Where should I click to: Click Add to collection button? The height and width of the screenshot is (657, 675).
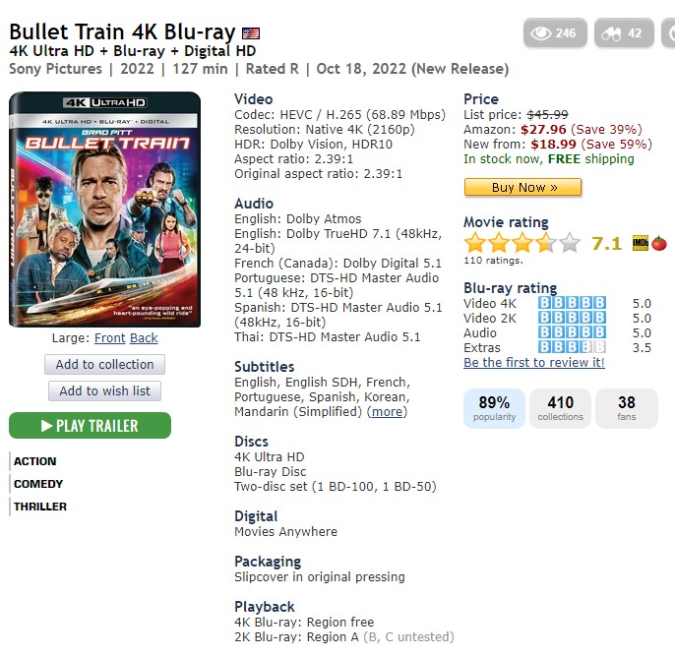(x=104, y=365)
